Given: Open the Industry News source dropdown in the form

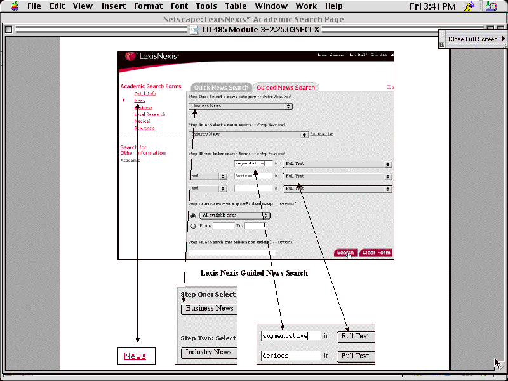Looking at the screenshot, I should click(x=248, y=135).
